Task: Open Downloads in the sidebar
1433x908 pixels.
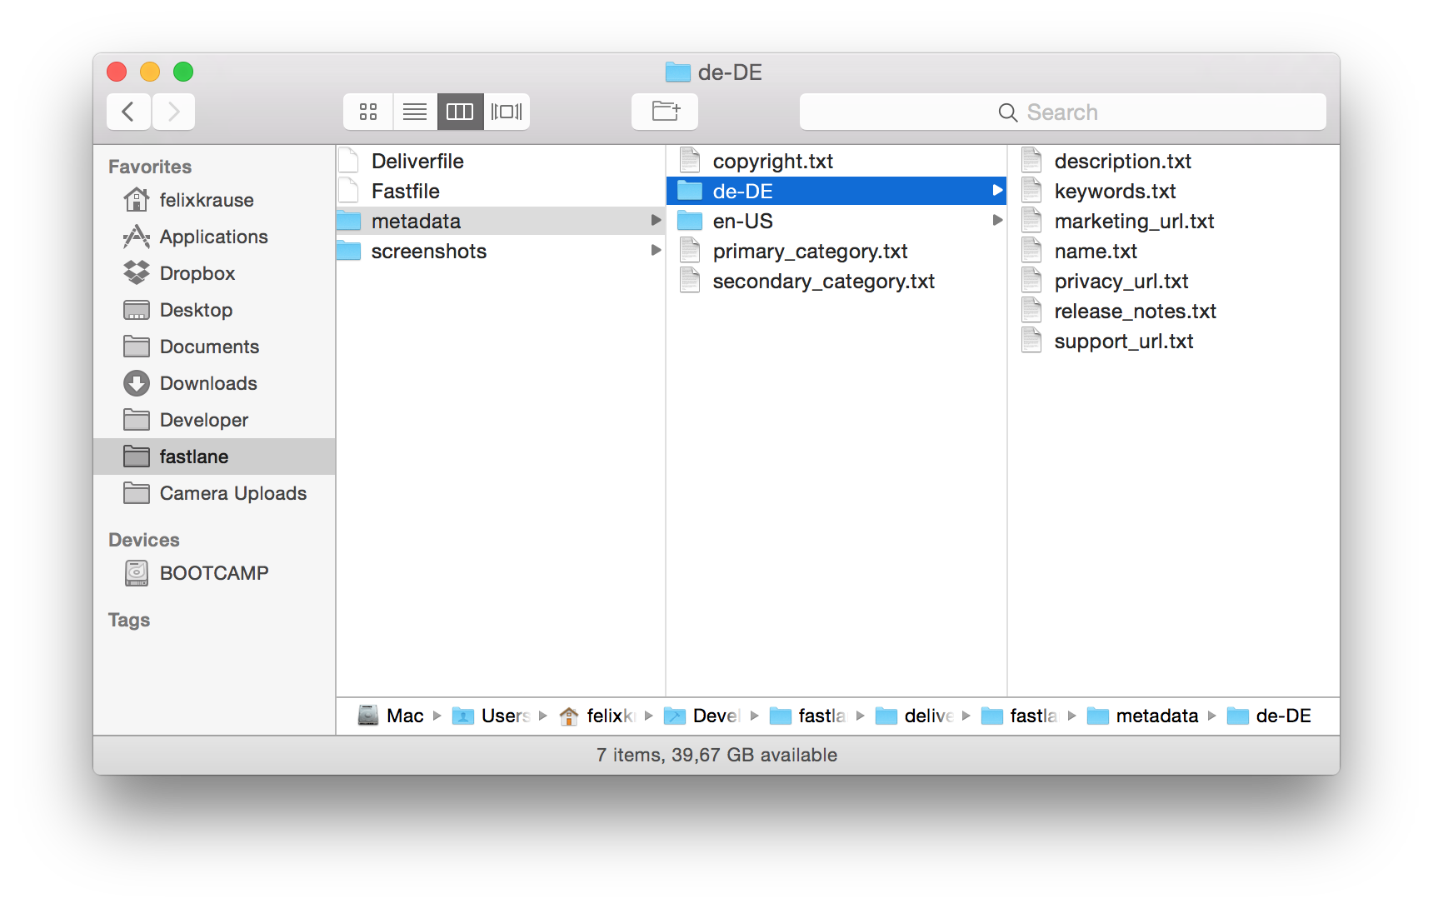Action: click(x=214, y=383)
